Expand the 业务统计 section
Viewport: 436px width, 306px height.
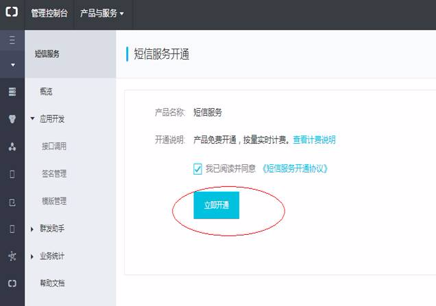tap(32, 256)
